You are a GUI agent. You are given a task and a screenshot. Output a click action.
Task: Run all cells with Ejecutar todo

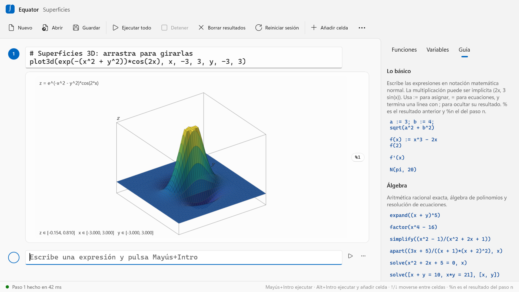pos(132,28)
